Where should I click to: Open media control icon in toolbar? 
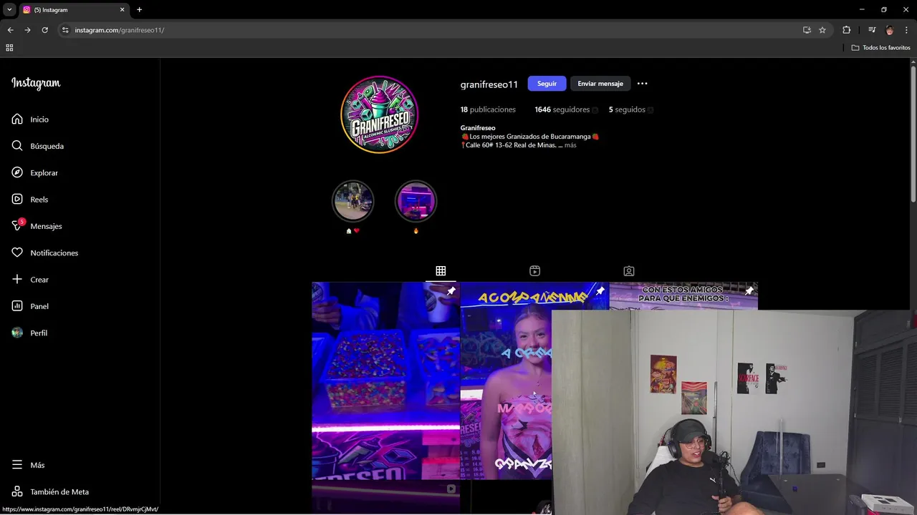point(872,30)
